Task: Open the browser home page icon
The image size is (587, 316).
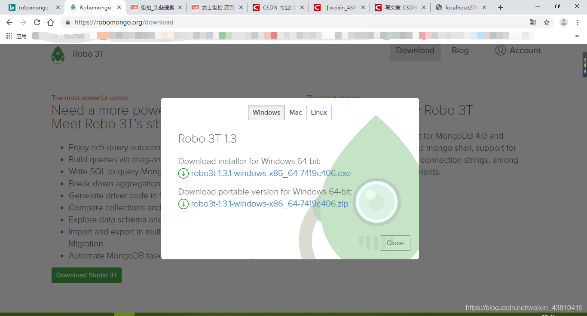Action: 51,22
